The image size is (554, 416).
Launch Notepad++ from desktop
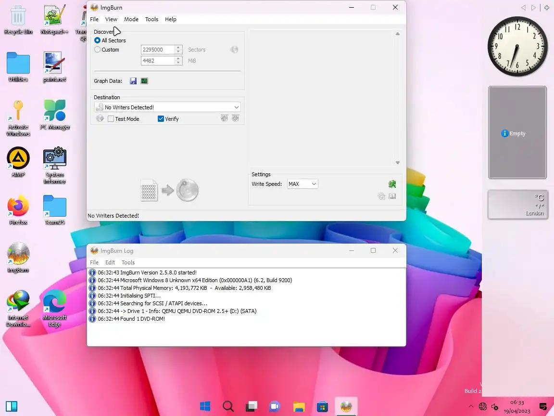tap(54, 19)
